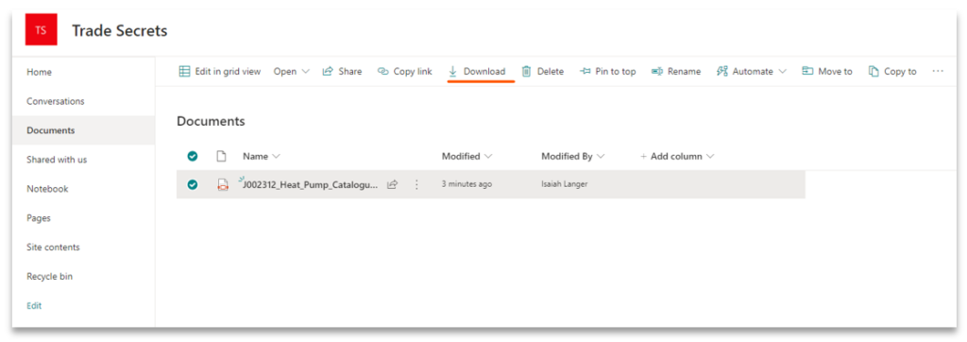Click the Download arrow icon

(452, 72)
